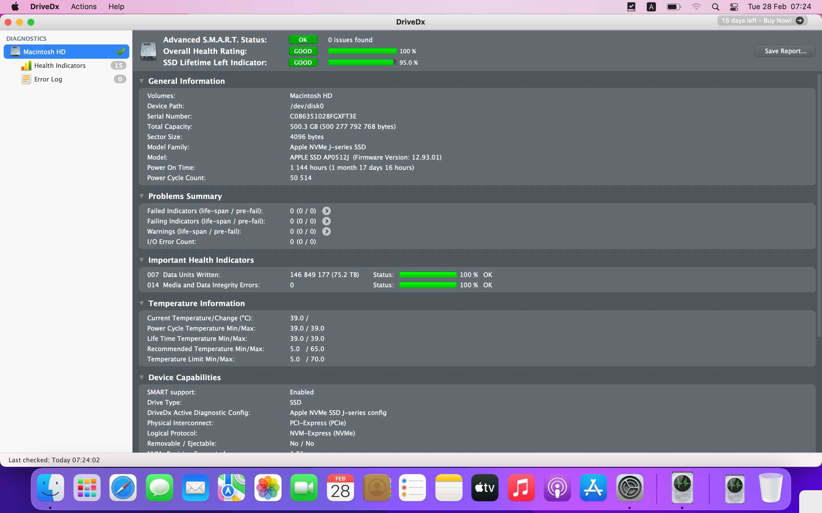Open Trash in the Dock
This screenshot has height=513, width=822.
pyautogui.click(x=770, y=488)
